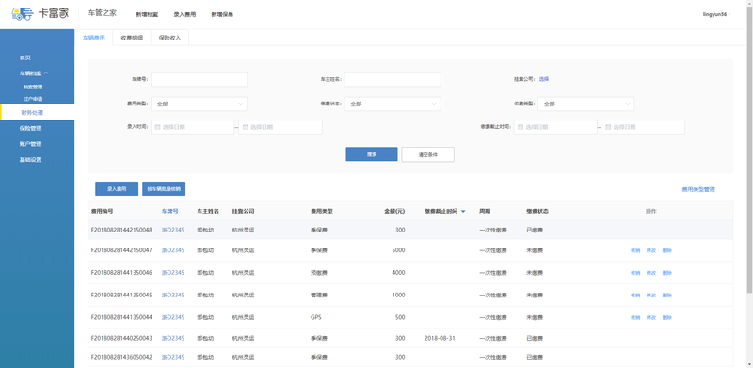This screenshot has width=753, height=368.
Task: Click the 2018-08-31 deadline cell
Action: tap(440, 338)
